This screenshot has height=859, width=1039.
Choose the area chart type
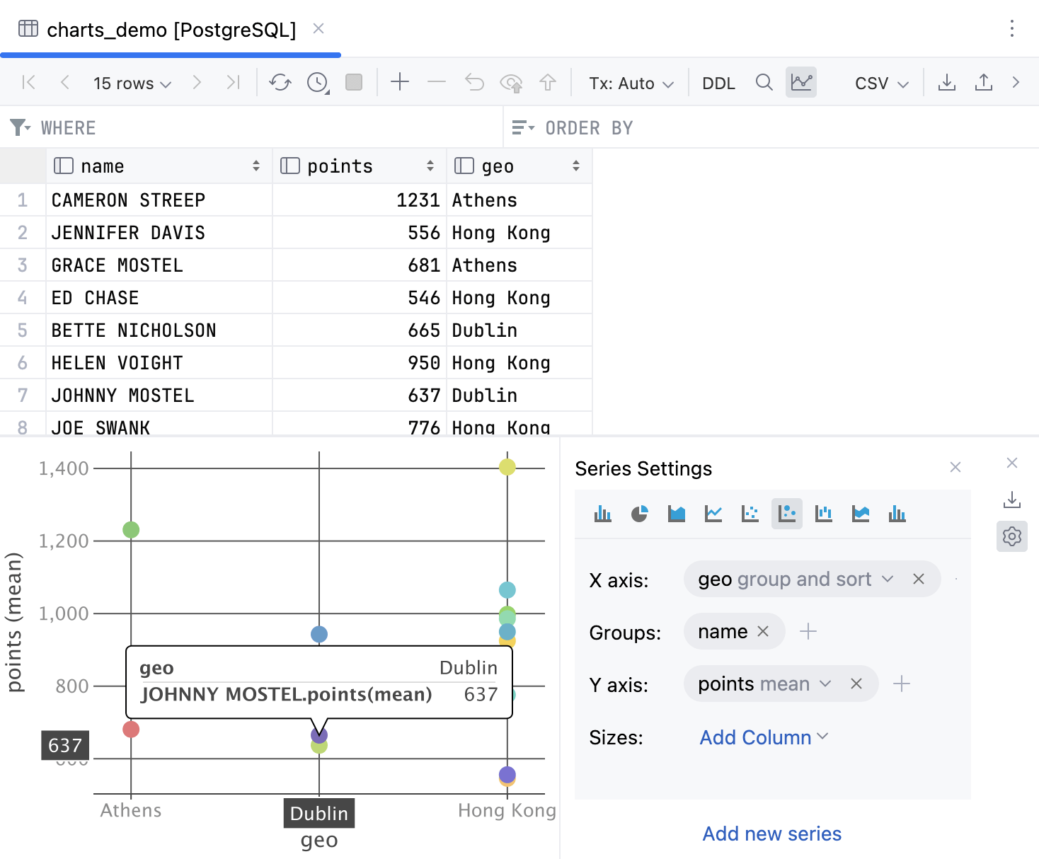(676, 514)
